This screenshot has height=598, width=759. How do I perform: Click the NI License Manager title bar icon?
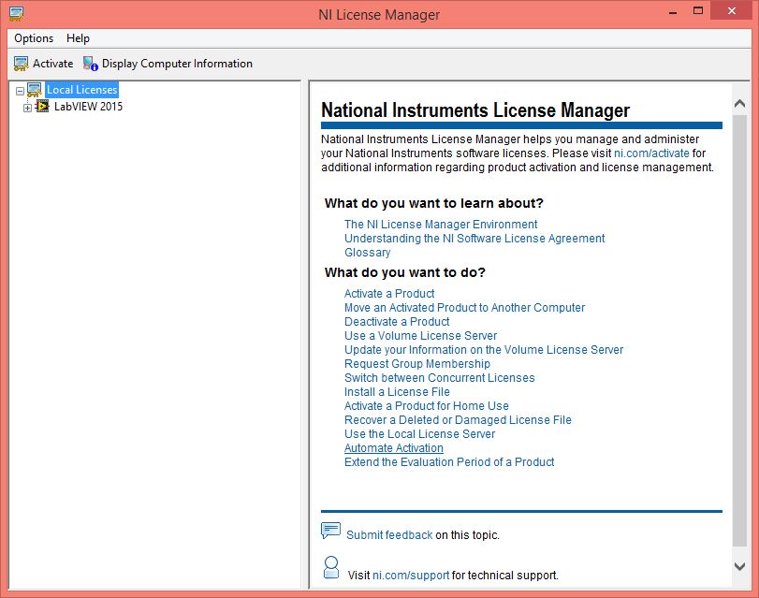click(x=17, y=14)
